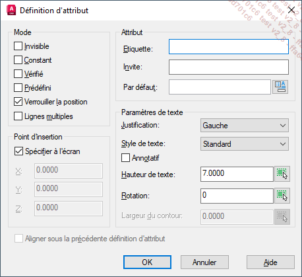
Task: Enable the Prédéfini checkbox
Action: click(x=18, y=88)
